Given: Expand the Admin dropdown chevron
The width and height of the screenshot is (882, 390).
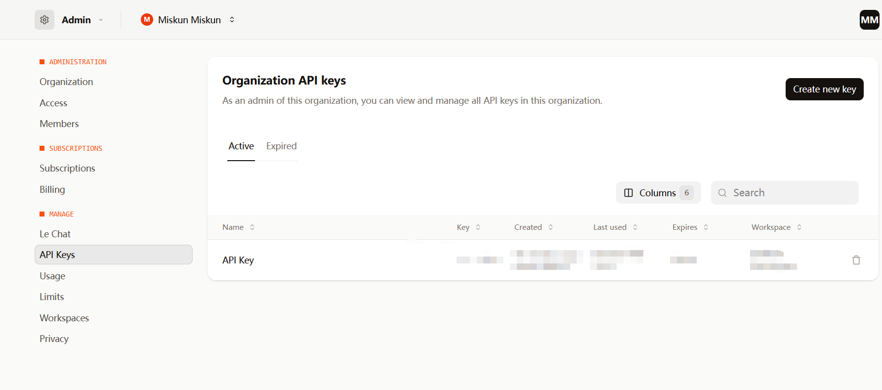Looking at the screenshot, I should tap(101, 20).
